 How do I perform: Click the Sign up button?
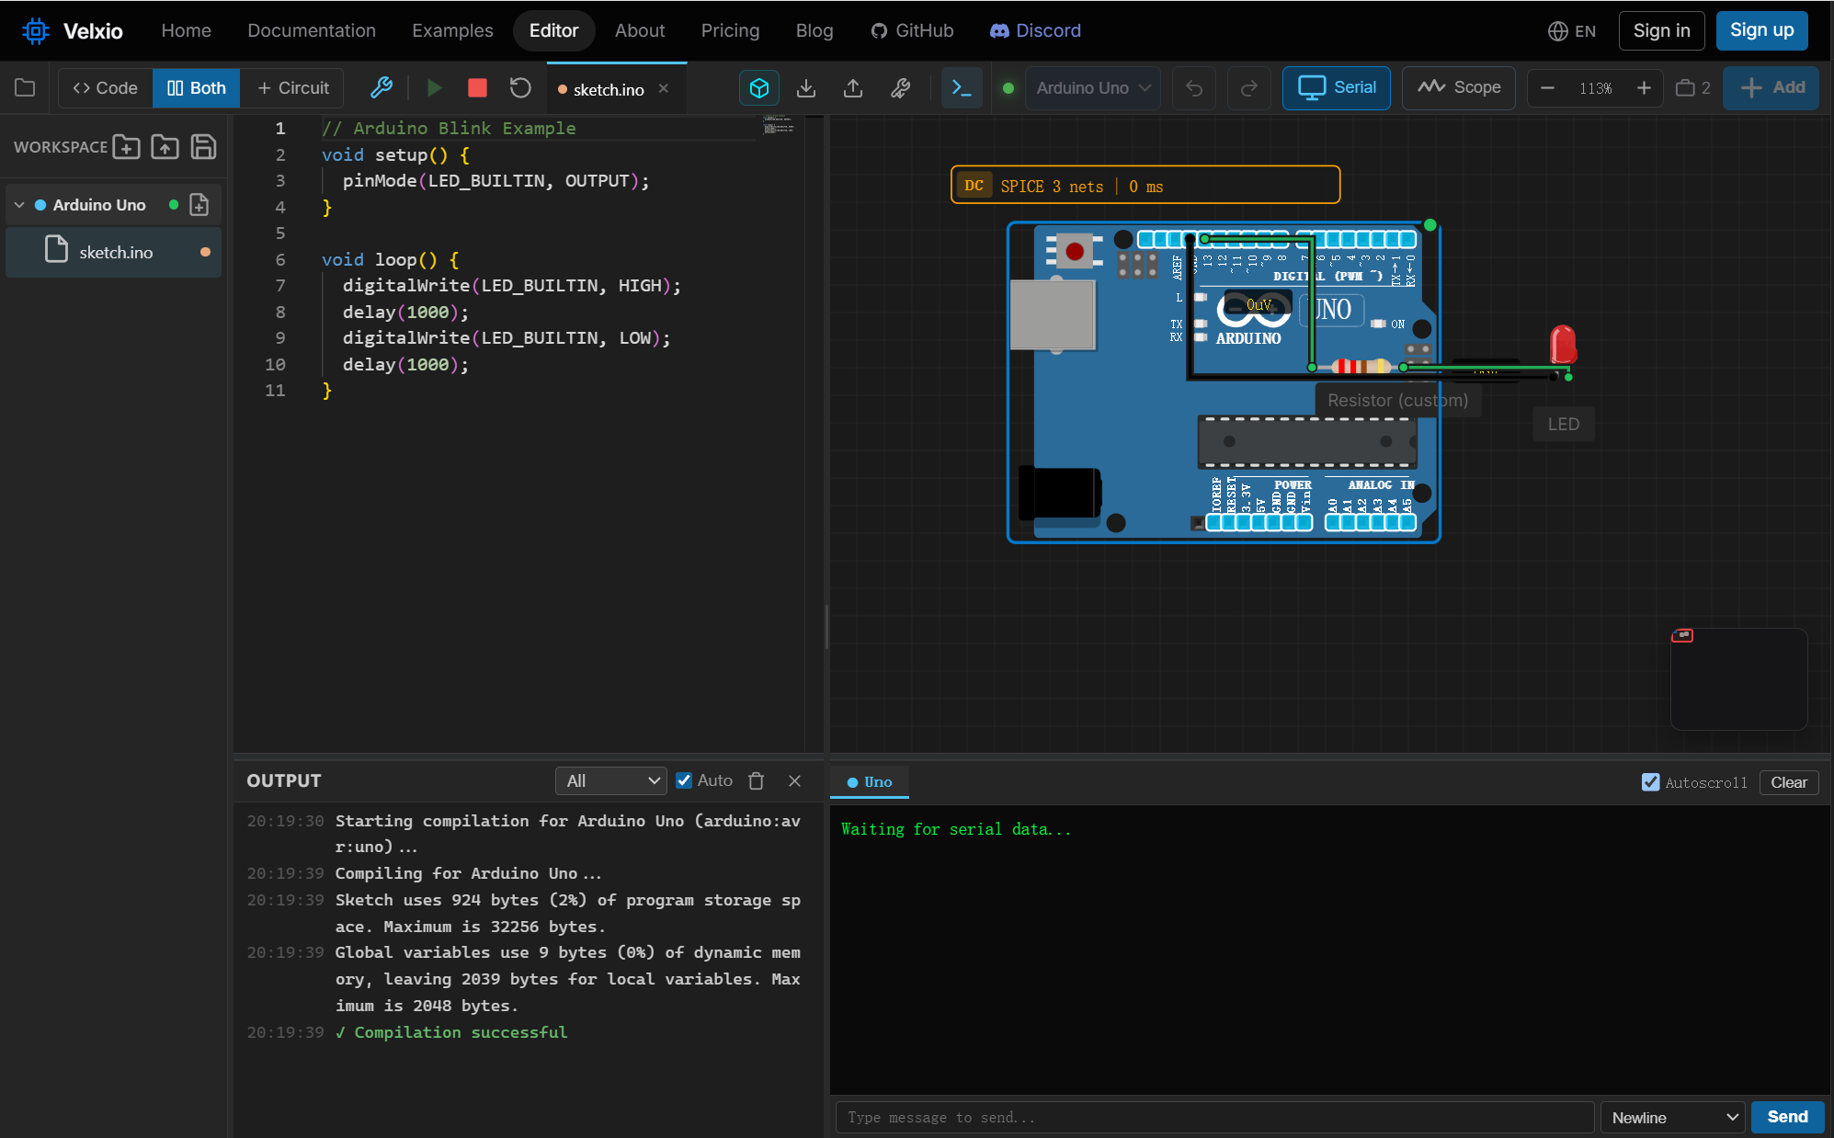click(x=1761, y=30)
